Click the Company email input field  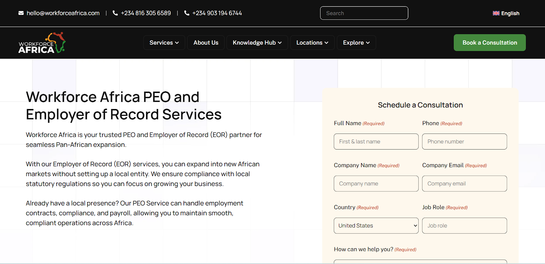click(x=465, y=184)
